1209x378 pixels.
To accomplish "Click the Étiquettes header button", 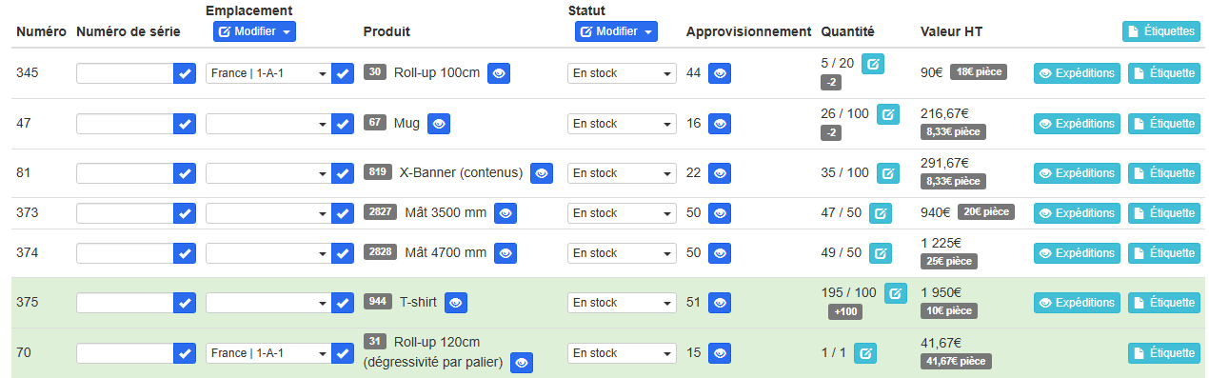I will (1161, 31).
